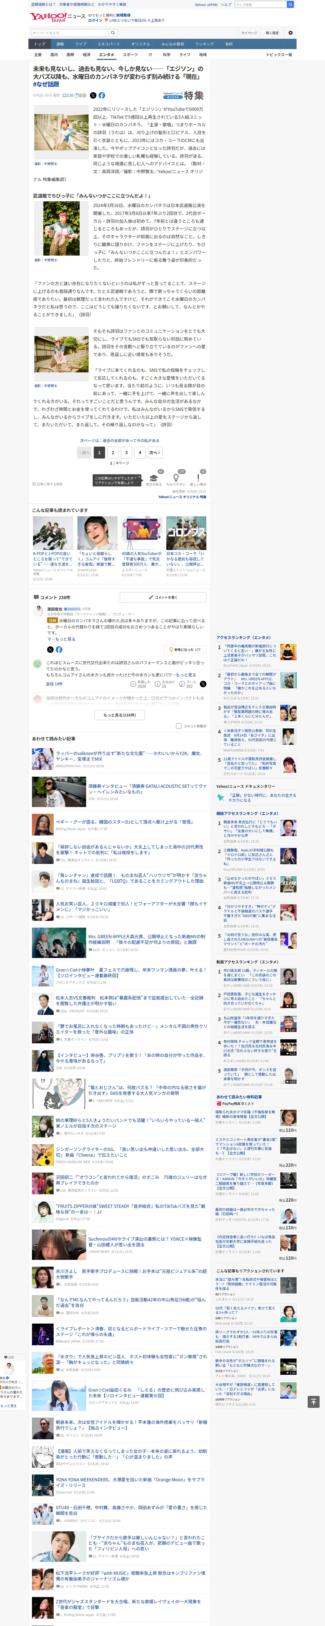Image resolution: width=325 pixels, height=1626 pixels.
Task: Open the Yahoo!ニュース オリジナル 特集 link
Action: pyautogui.click(x=182, y=497)
